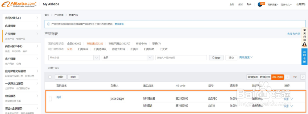Expand 信用保障交易管理 sidebar chevron
This screenshot has width=308, height=114.
pos(37,71)
